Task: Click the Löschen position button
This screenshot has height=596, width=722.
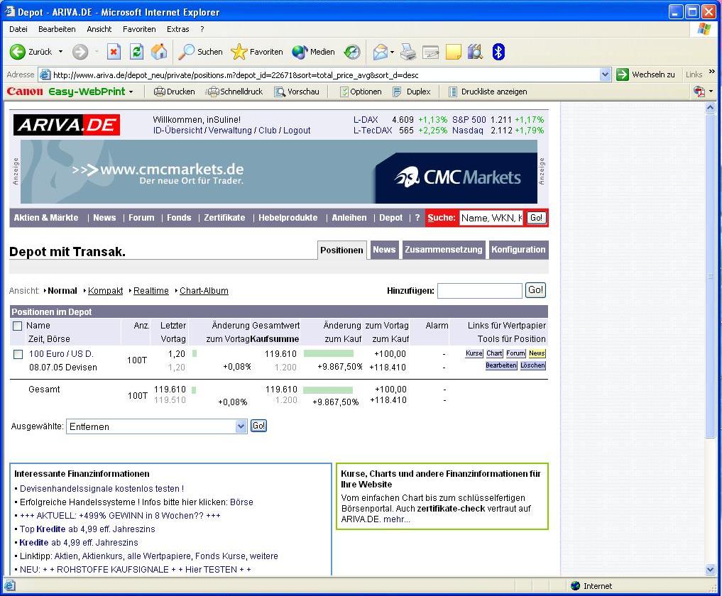Action: coord(533,365)
